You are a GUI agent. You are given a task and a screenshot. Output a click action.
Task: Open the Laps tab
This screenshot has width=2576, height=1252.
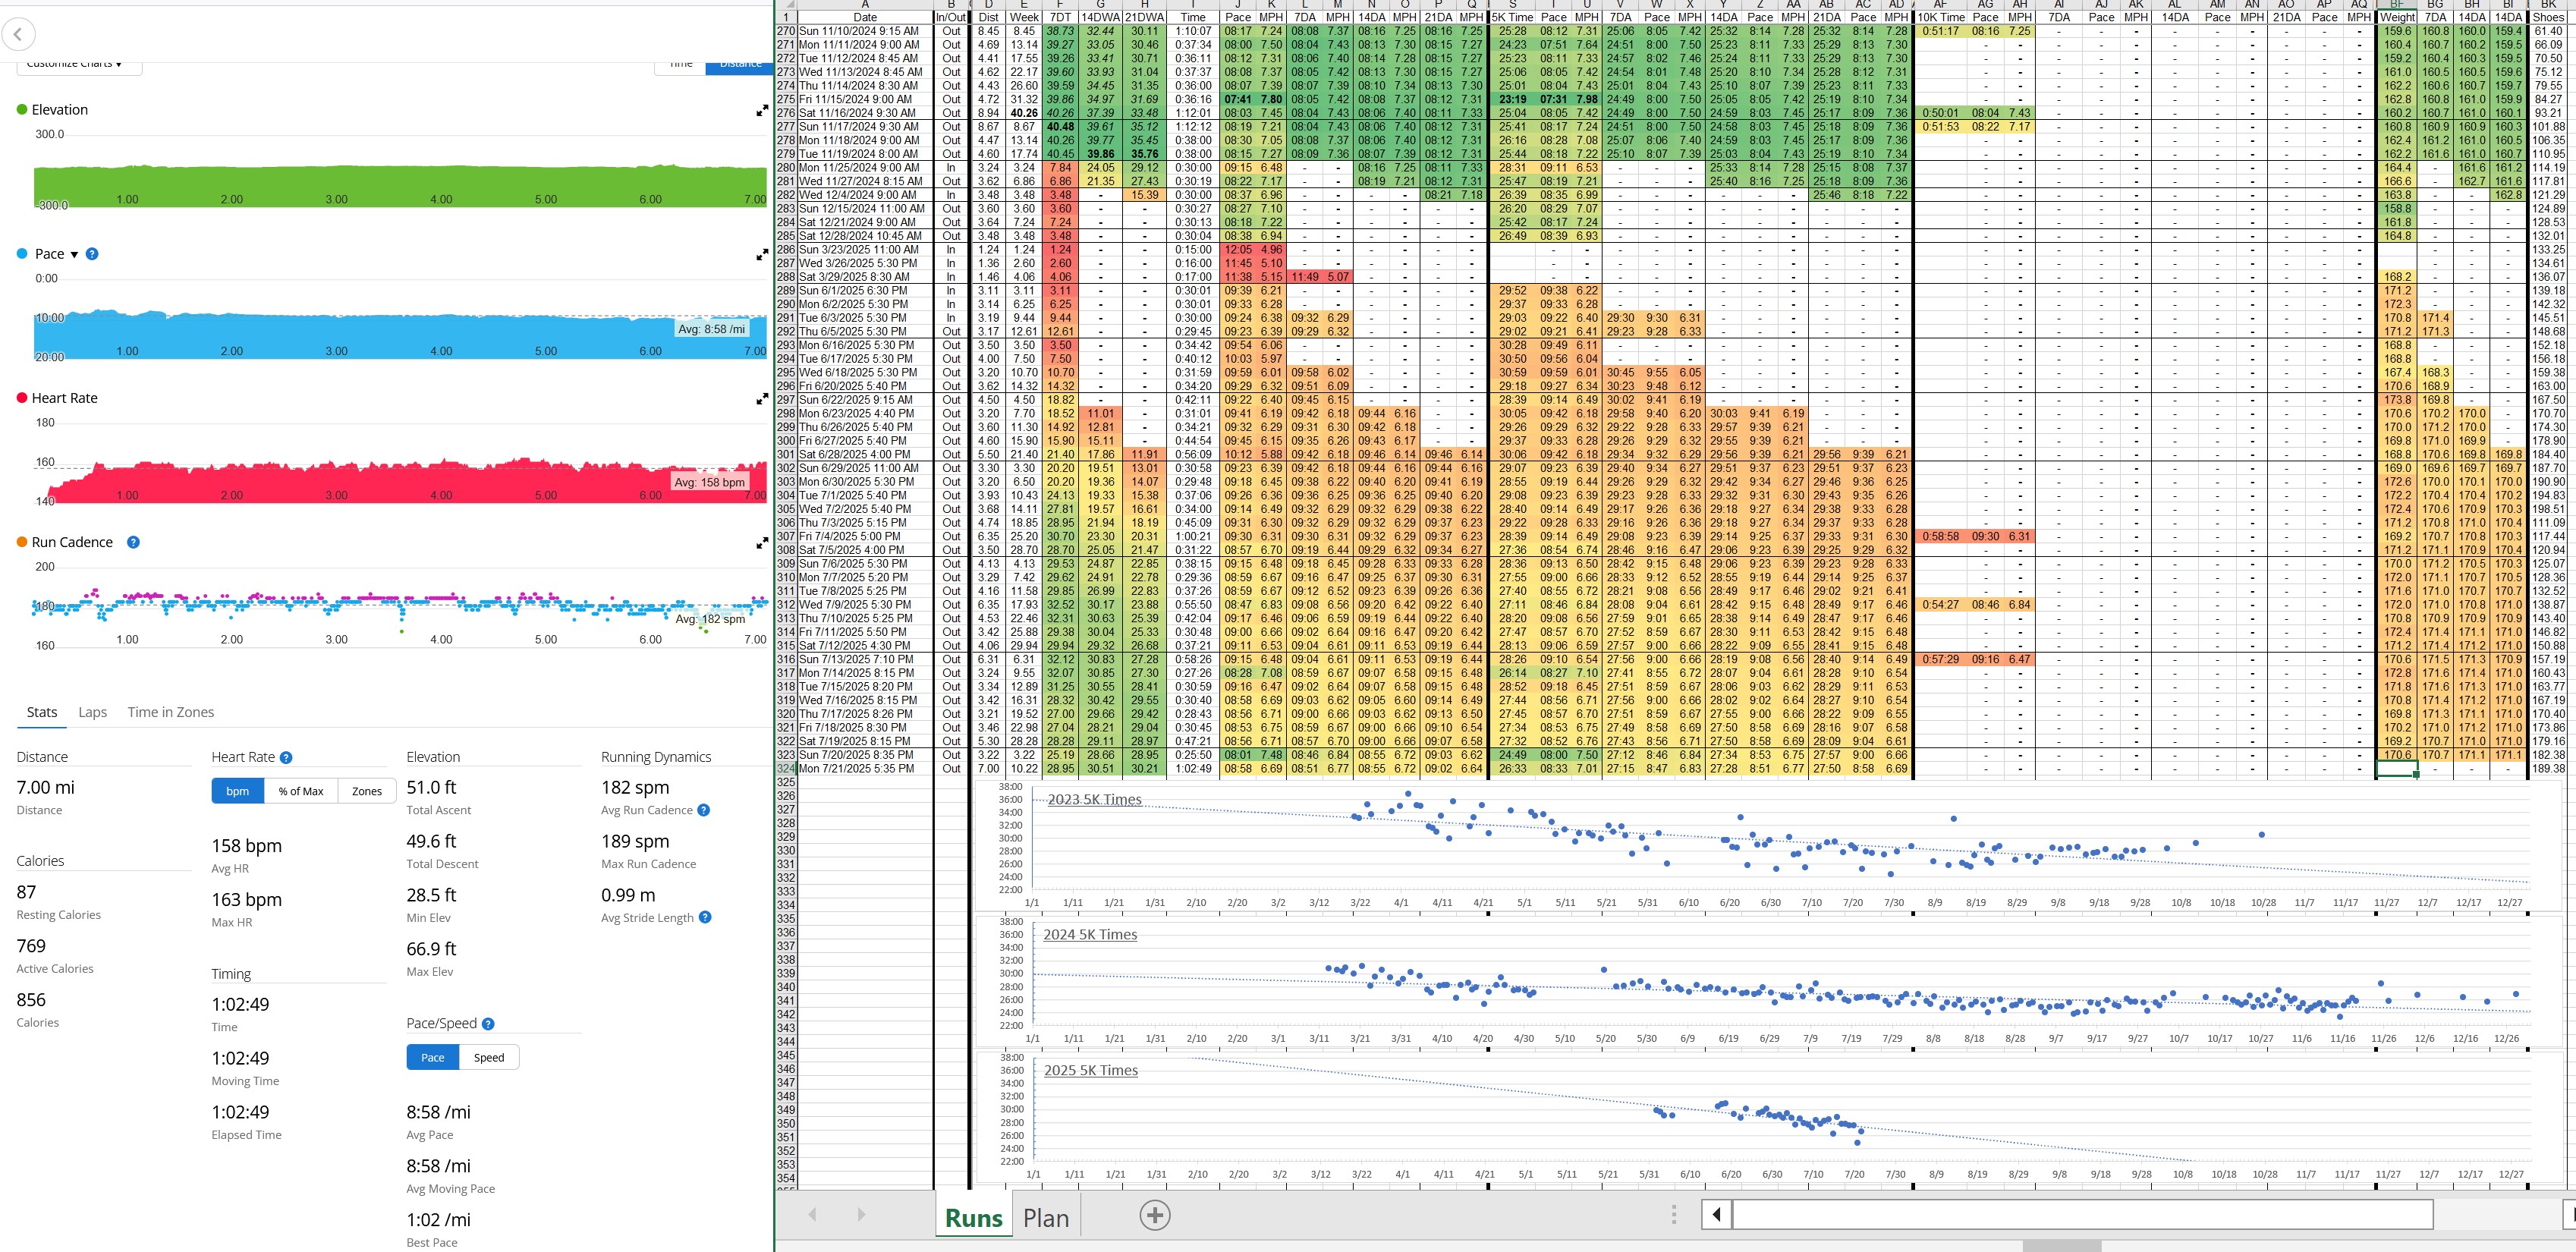click(92, 712)
